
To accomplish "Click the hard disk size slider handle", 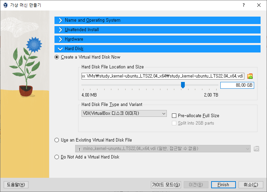I will (183, 85).
